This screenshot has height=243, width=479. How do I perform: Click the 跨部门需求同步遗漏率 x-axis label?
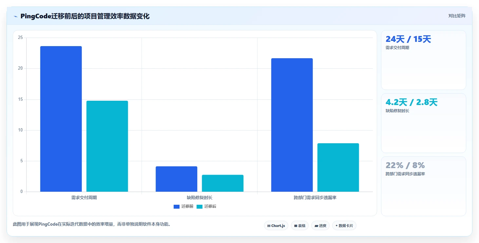coord(315,198)
